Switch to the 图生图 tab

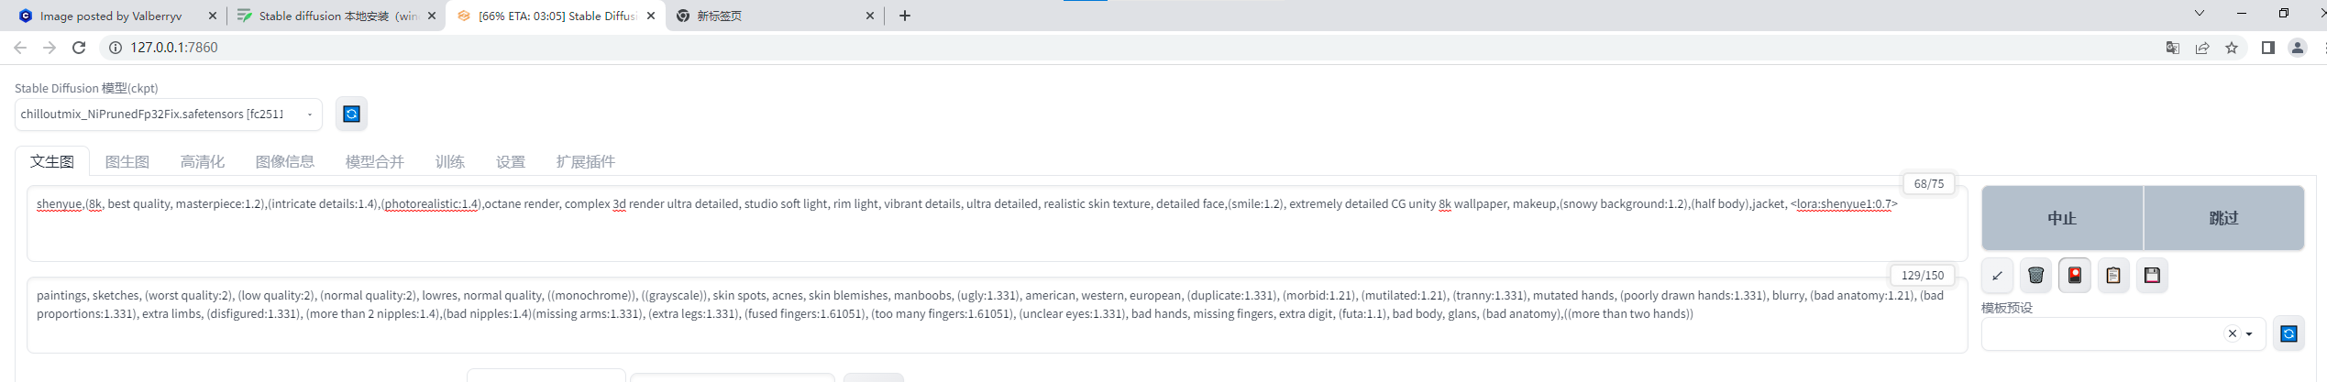point(127,161)
